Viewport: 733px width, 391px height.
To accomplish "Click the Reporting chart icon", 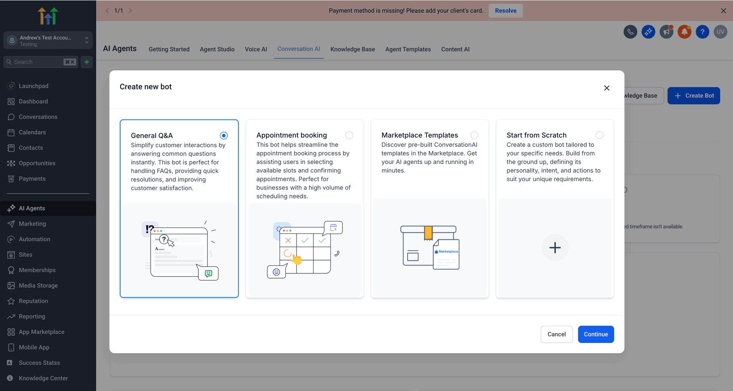I will [x=11, y=316].
